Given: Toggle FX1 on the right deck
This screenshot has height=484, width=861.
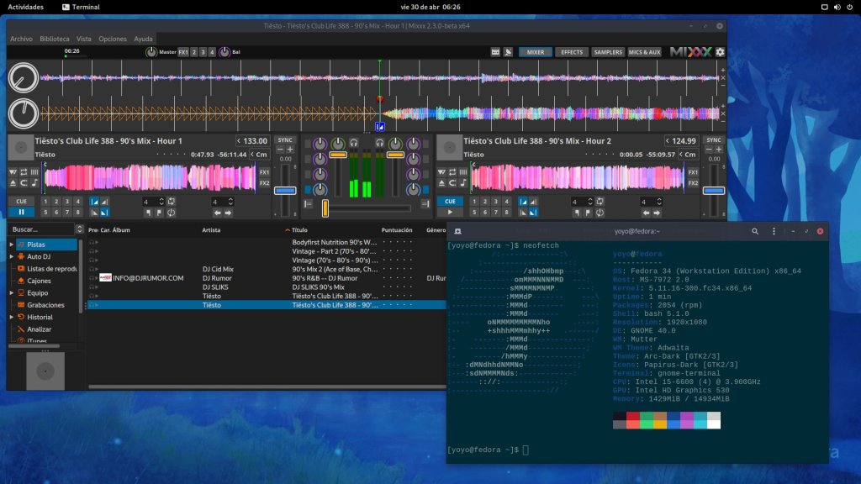Looking at the screenshot, I should (693, 172).
